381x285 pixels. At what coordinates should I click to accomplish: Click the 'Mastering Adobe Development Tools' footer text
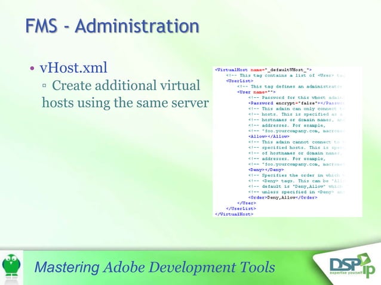[155, 267]
